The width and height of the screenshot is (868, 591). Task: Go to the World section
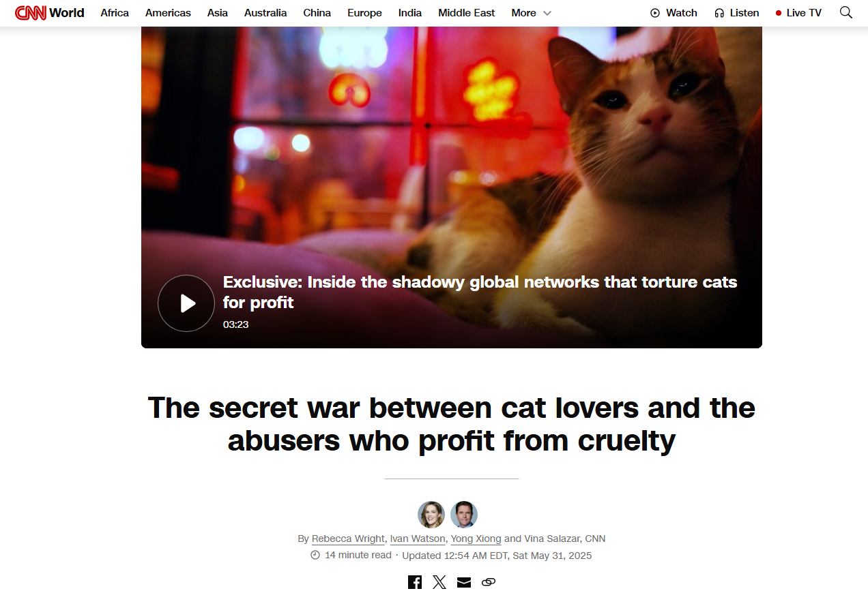coord(67,13)
